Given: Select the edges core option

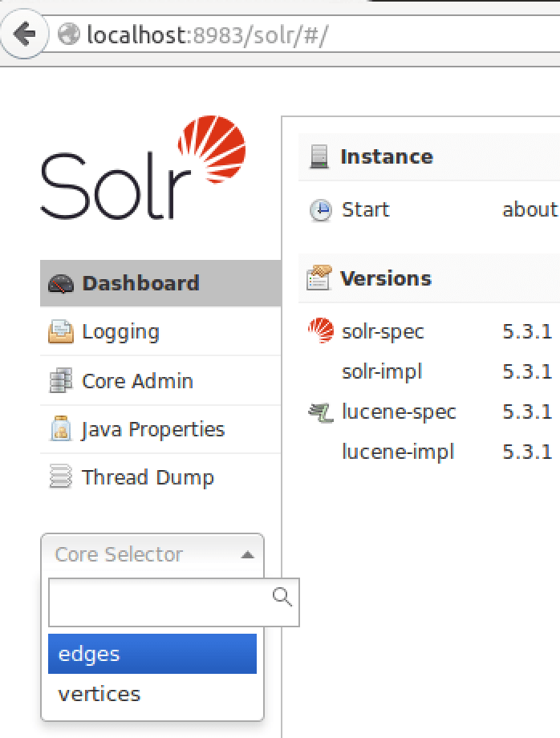Looking at the screenshot, I should tap(152, 654).
